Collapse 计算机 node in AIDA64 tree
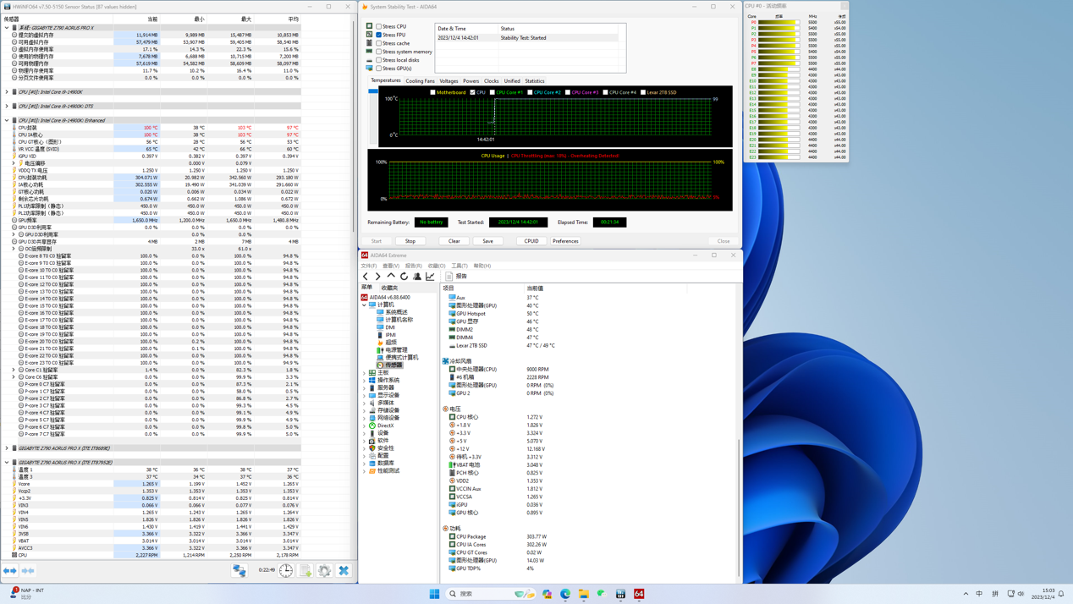 point(365,305)
